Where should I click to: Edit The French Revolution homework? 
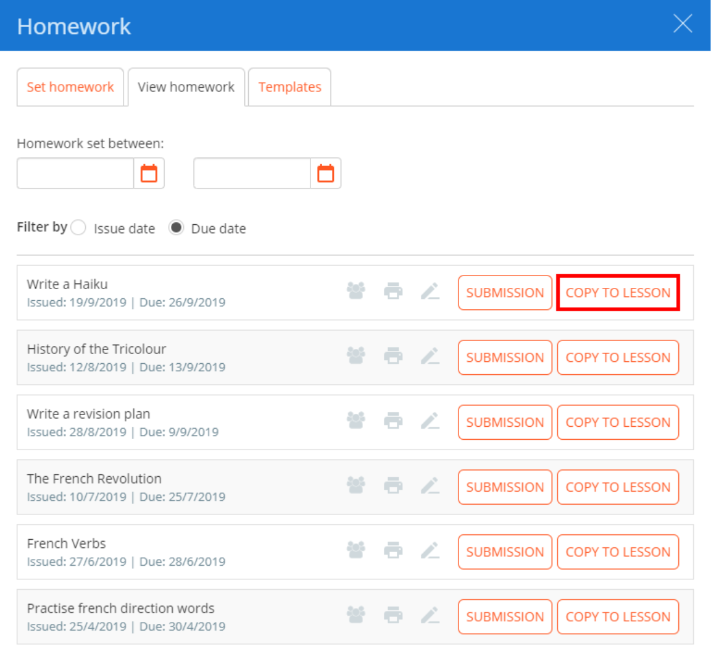point(430,486)
